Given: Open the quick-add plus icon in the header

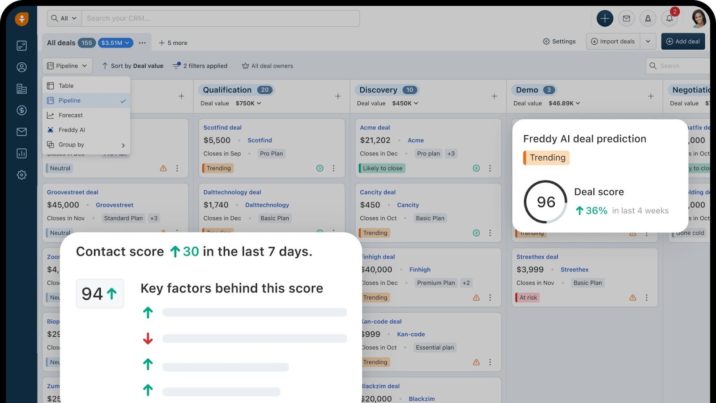Looking at the screenshot, I should (605, 18).
